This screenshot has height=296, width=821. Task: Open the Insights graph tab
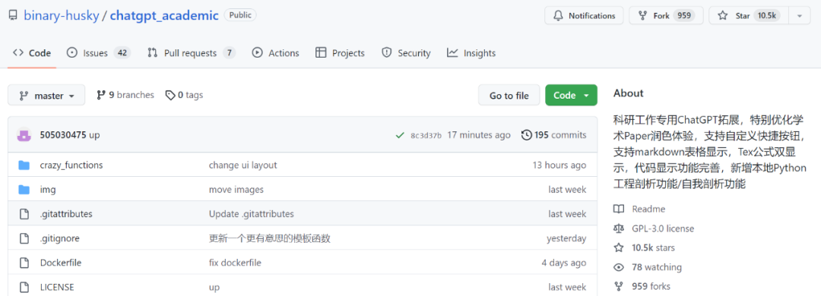pos(471,53)
